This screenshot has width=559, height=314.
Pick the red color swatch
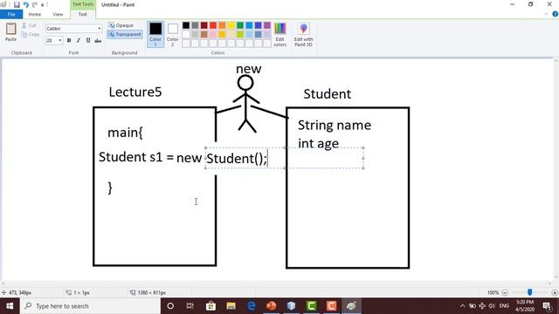(x=213, y=25)
